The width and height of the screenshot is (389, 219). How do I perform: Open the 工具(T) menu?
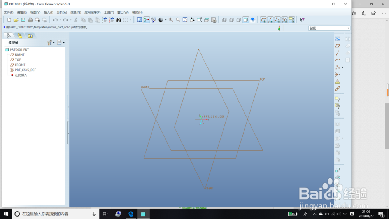(x=109, y=12)
